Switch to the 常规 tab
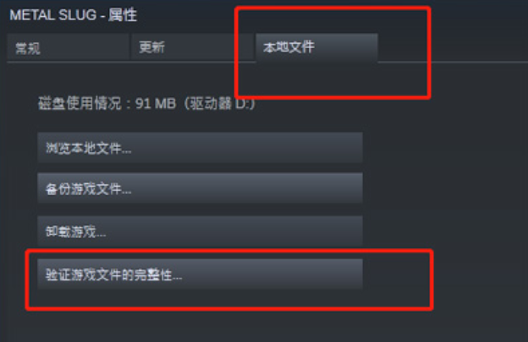This screenshot has height=342, width=528. [x=68, y=47]
